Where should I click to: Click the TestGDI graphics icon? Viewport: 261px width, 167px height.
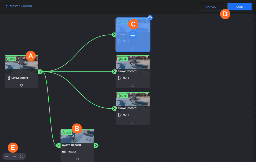click(x=64, y=152)
